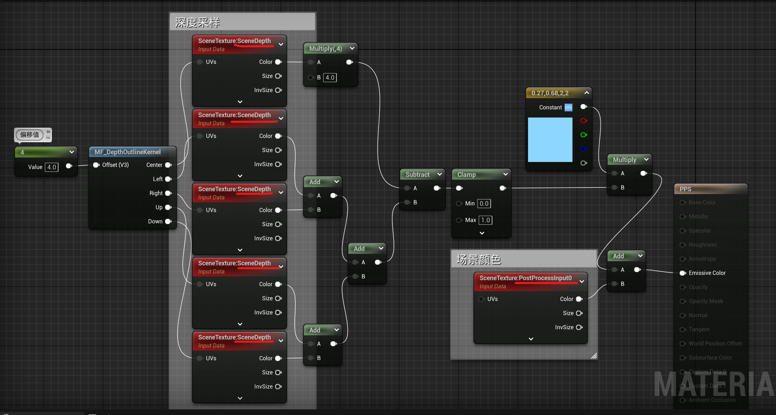This screenshot has height=415, width=776.
Task: Select the 场景颜色 comment box title
Action: tap(479, 260)
